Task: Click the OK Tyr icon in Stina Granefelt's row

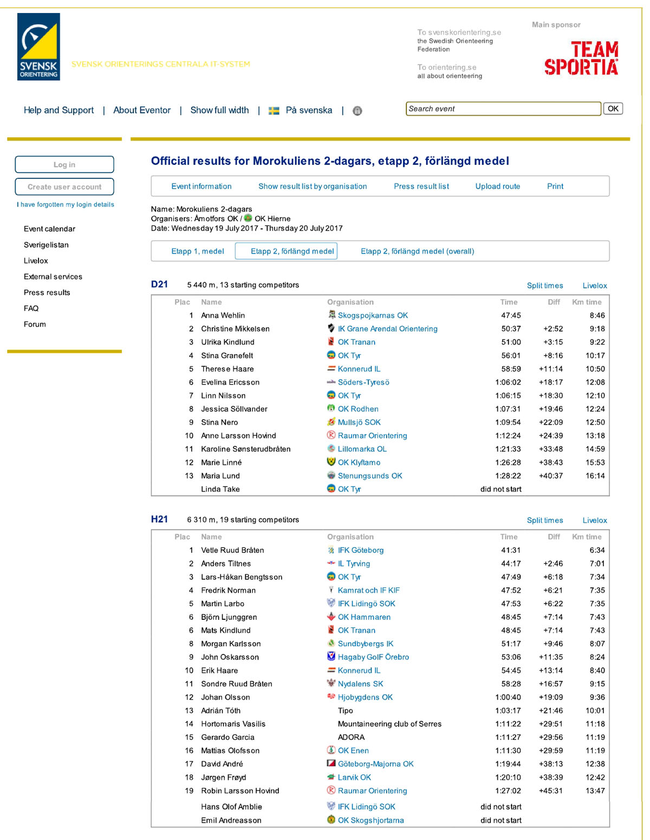Action: [x=331, y=355]
